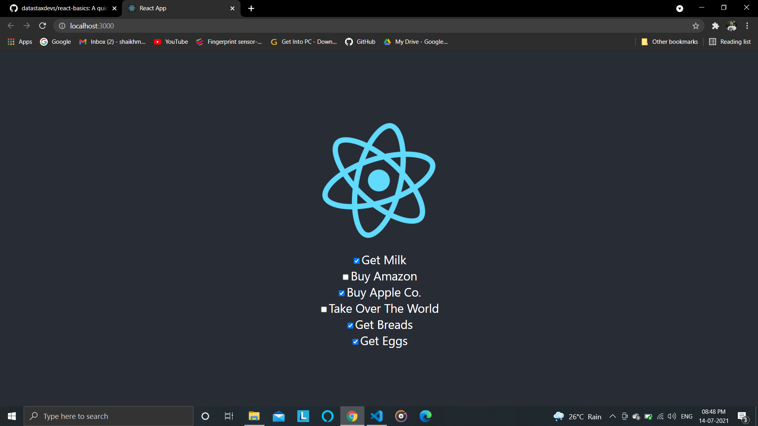This screenshot has height=426, width=758.
Task: Open the Chrome customization menu
Action: pyautogui.click(x=747, y=26)
